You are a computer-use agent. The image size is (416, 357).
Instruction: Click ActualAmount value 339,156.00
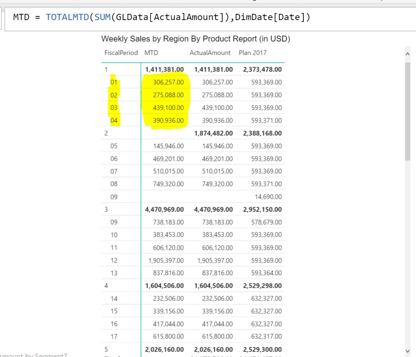tap(217, 311)
